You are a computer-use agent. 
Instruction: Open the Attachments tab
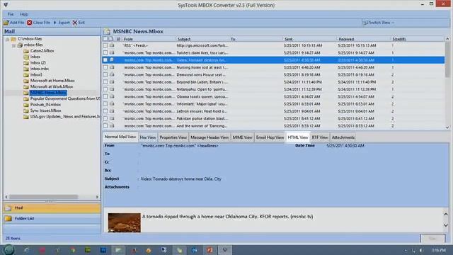[x=343, y=137]
